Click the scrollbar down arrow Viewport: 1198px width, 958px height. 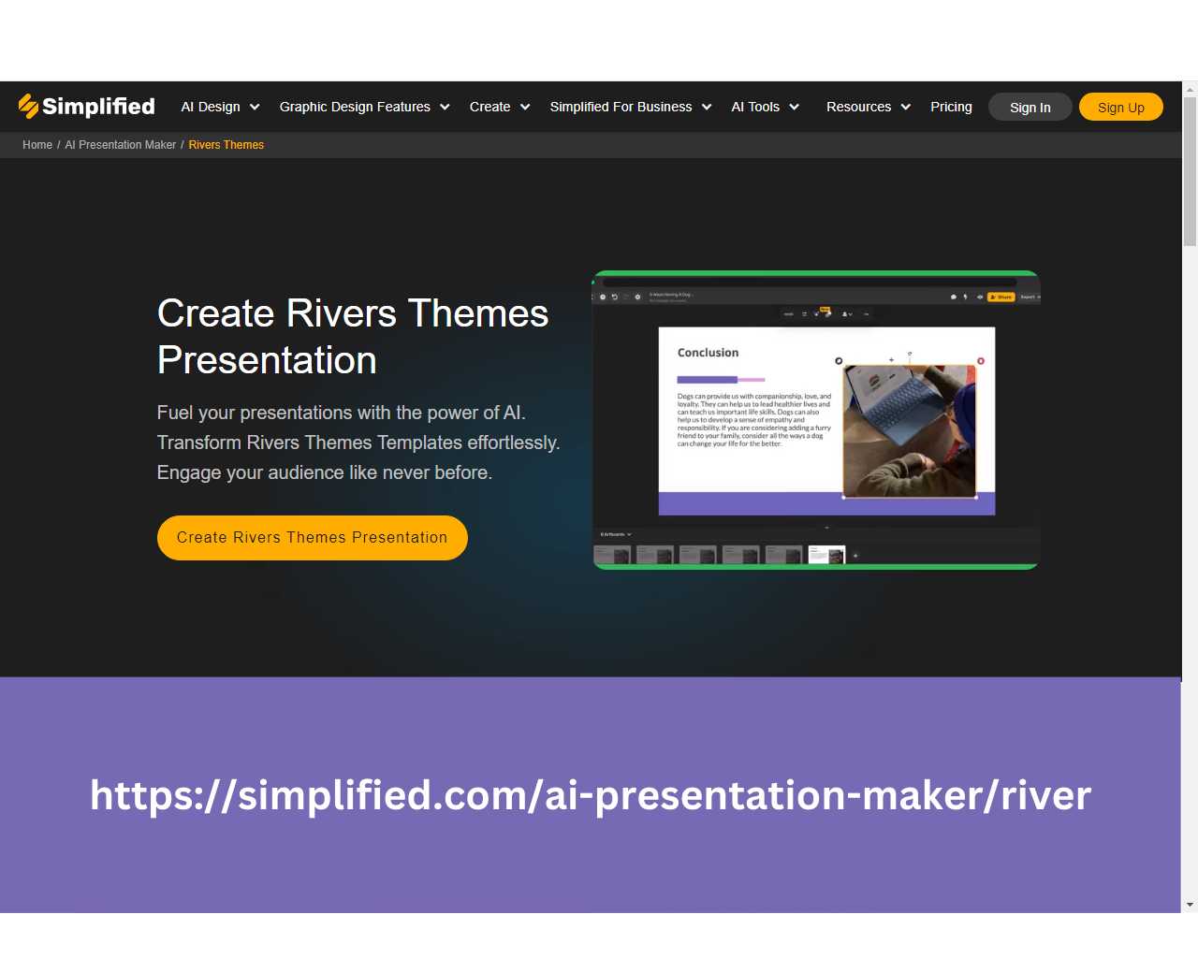pos(1190,905)
